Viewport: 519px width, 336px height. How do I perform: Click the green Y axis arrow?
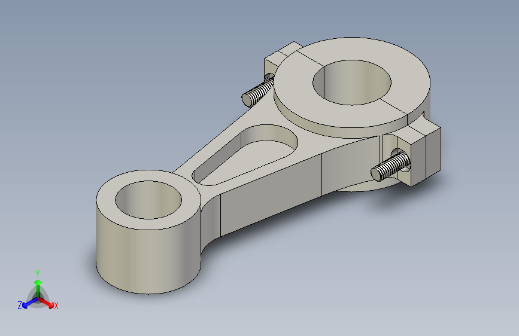point(38,288)
